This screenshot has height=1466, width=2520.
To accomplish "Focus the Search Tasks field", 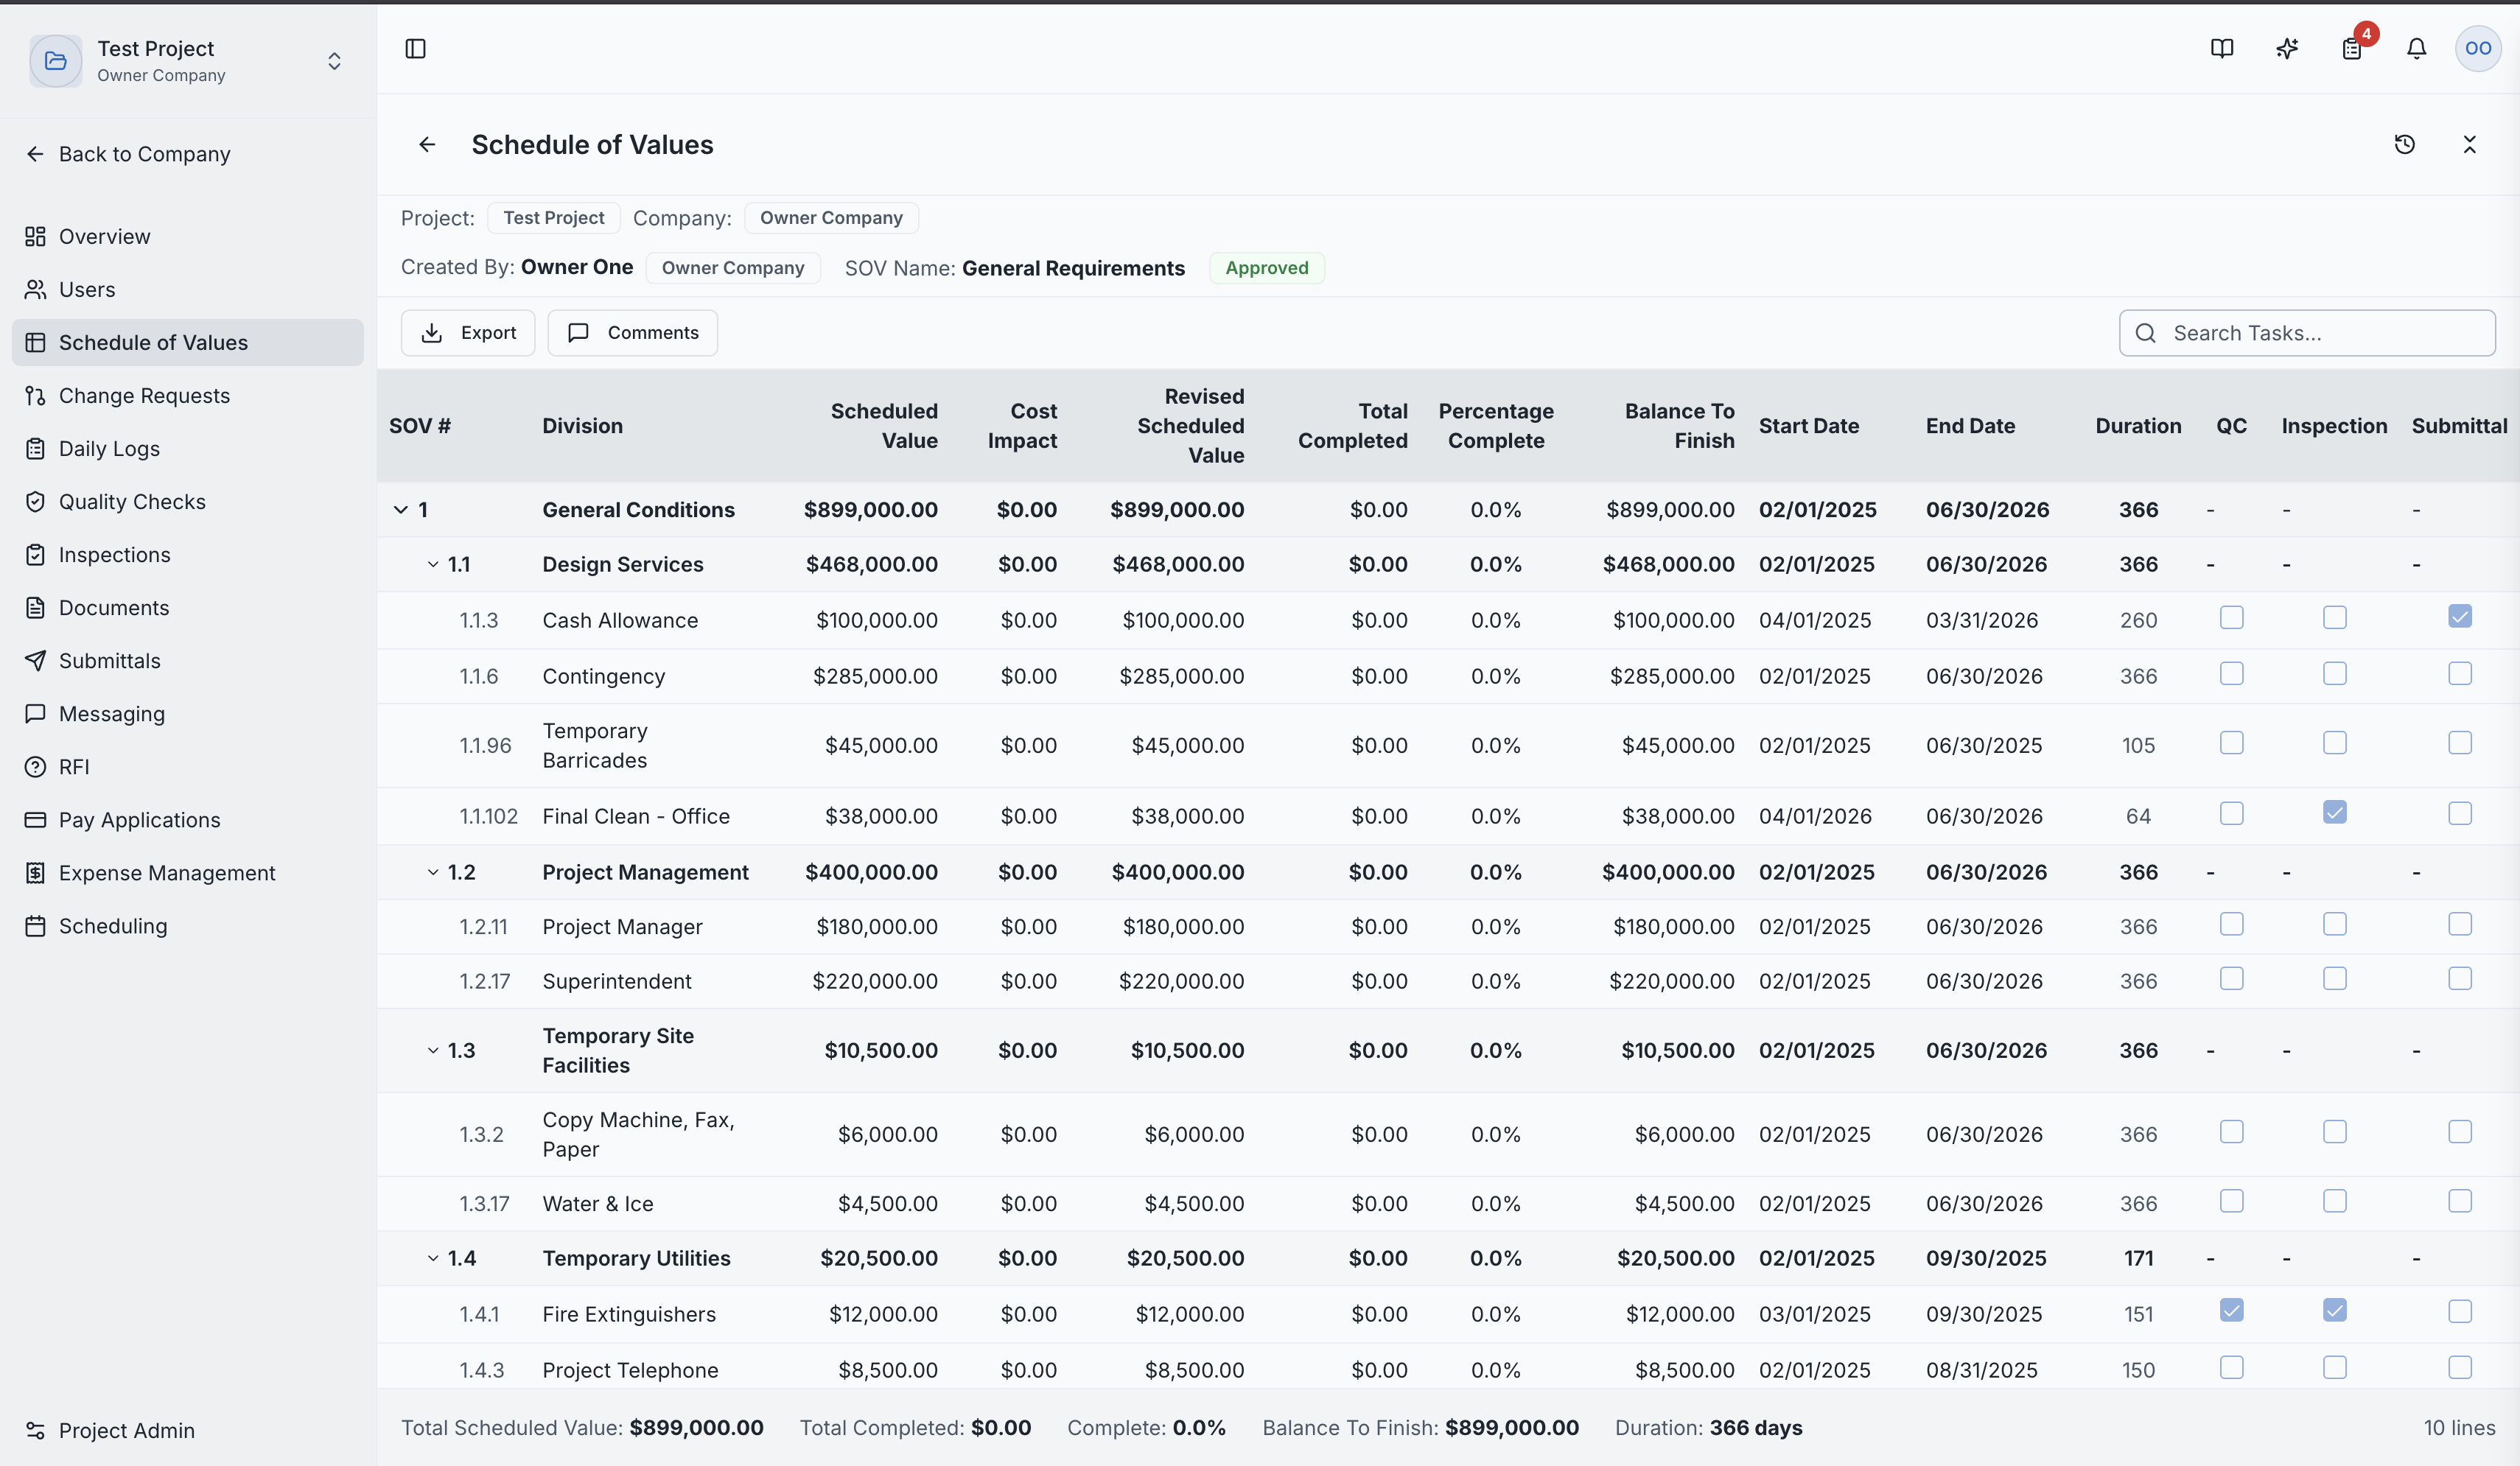I will coord(2307,333).
